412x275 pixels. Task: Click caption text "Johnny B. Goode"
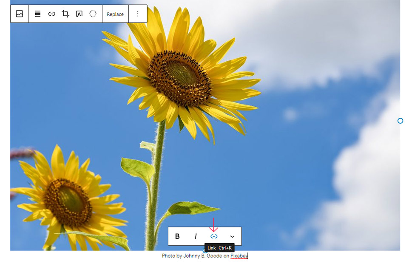point(202,256)
